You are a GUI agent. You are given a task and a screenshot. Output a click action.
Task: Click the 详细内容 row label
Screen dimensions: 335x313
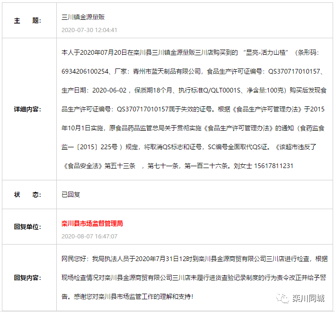27,109
